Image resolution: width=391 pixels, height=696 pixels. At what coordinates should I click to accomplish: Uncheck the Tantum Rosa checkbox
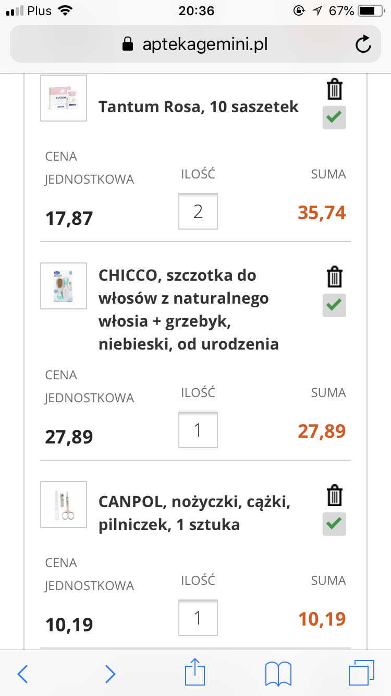[x=334, y=117]
